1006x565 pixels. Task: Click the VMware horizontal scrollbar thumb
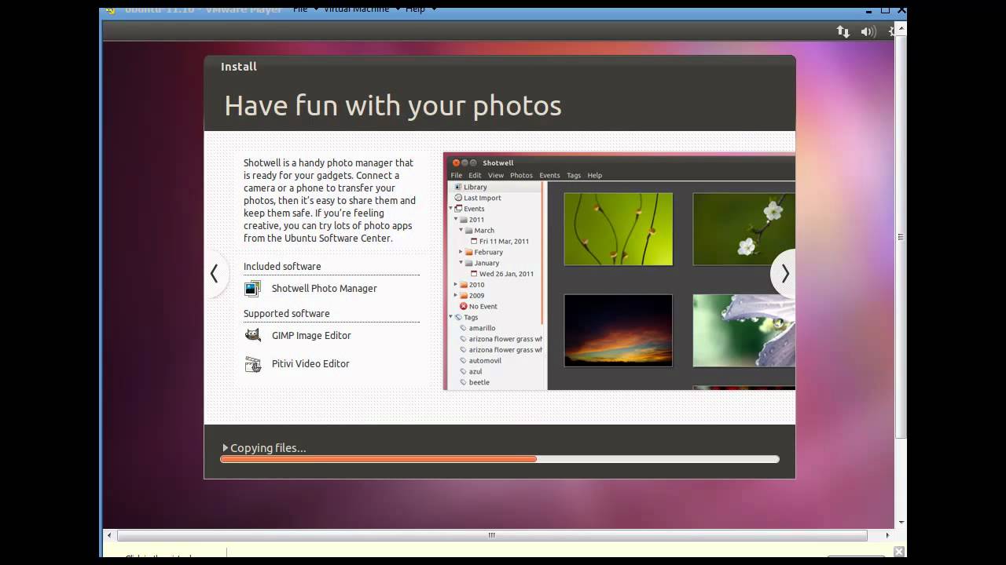[492, 535]
